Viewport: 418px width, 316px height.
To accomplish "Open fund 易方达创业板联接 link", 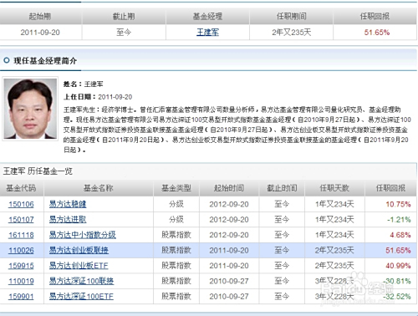I will point(79,250).
